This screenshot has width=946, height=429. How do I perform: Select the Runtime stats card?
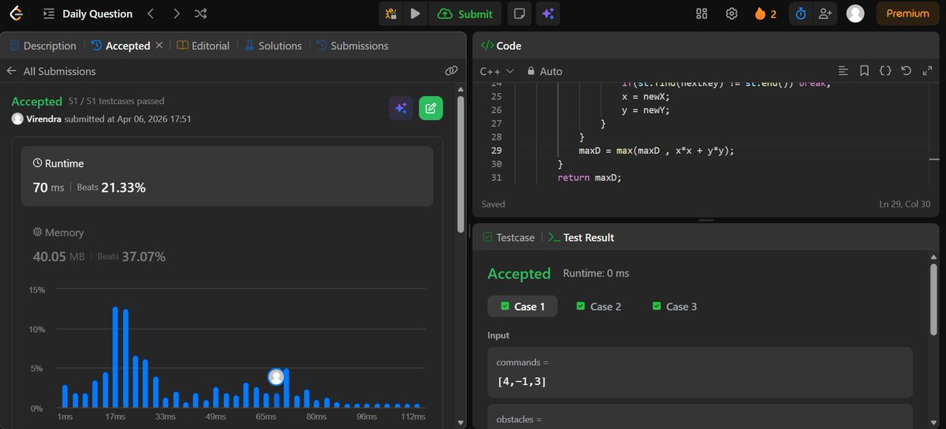[227, 177]
